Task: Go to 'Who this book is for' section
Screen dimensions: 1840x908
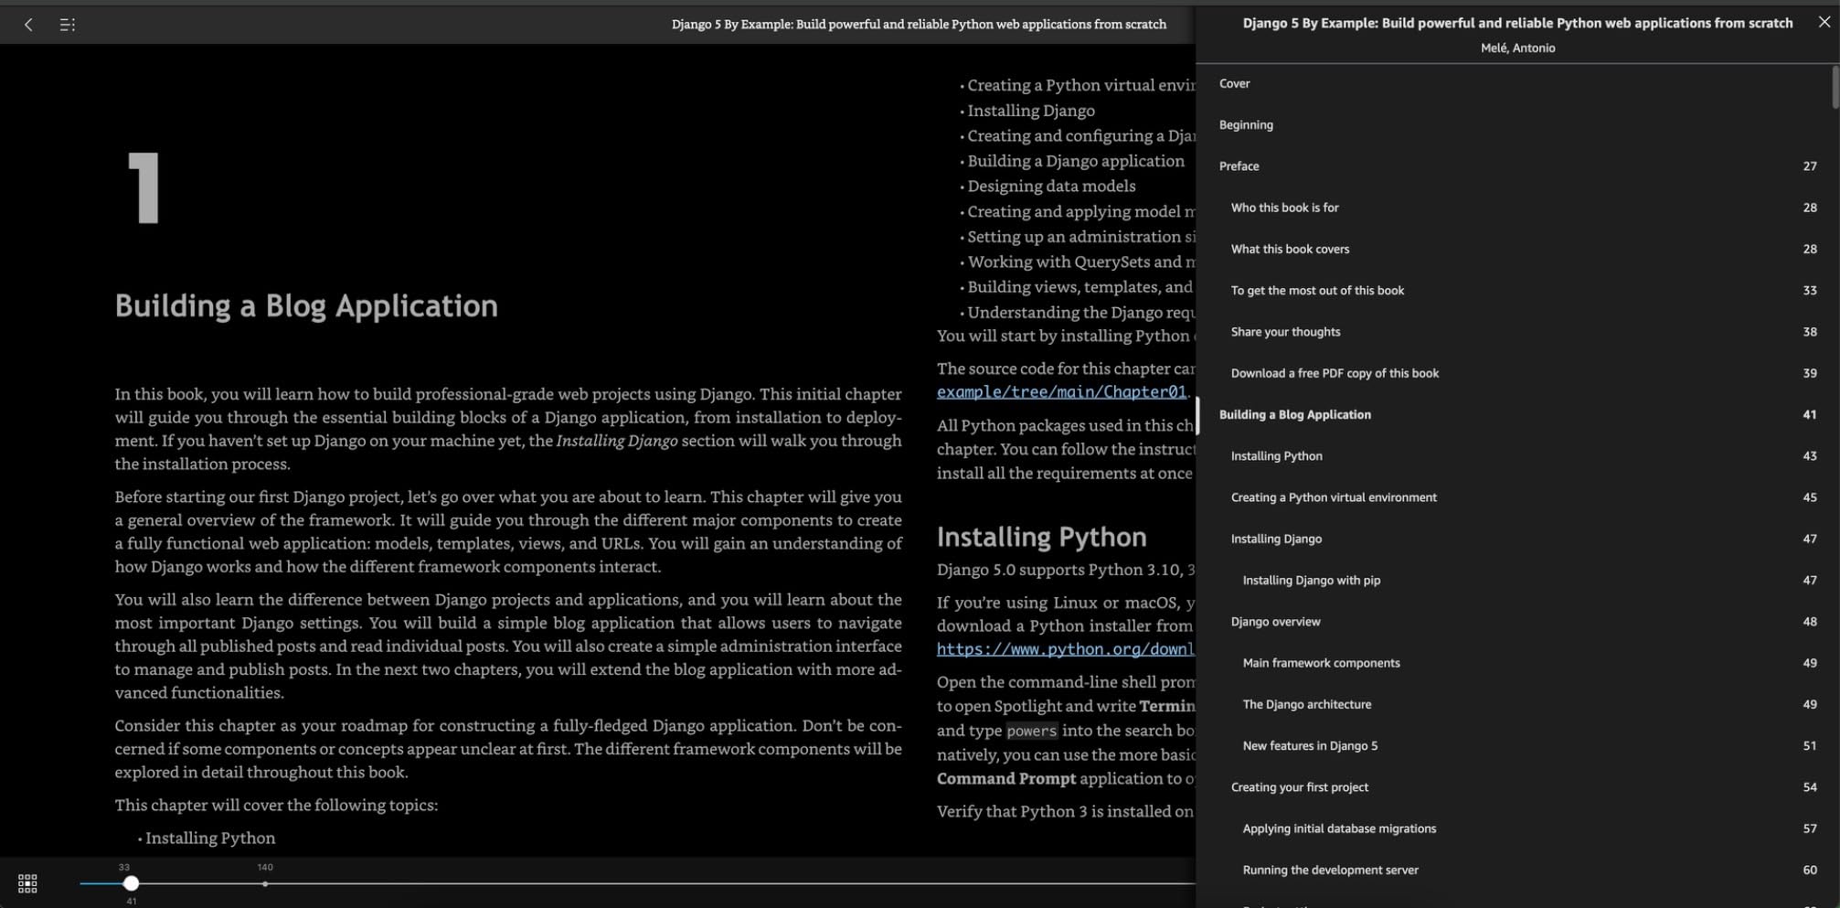Action: (x=1284, y=208)
